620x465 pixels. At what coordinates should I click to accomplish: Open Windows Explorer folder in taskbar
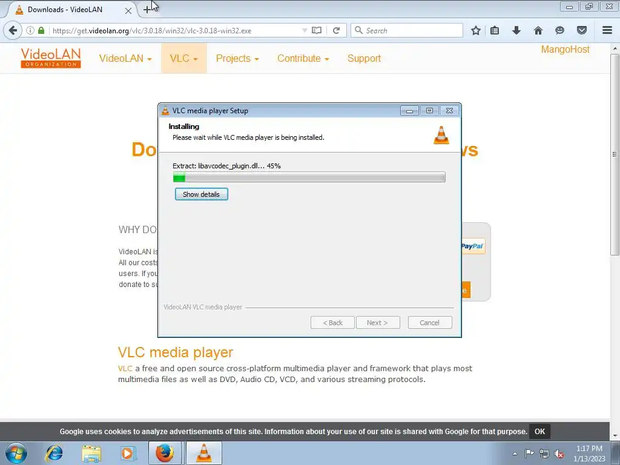point(91,453)
